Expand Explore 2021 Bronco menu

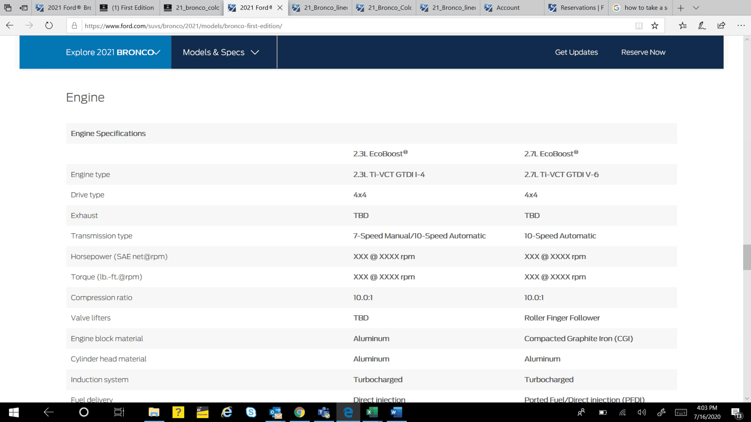coord(95,52)
